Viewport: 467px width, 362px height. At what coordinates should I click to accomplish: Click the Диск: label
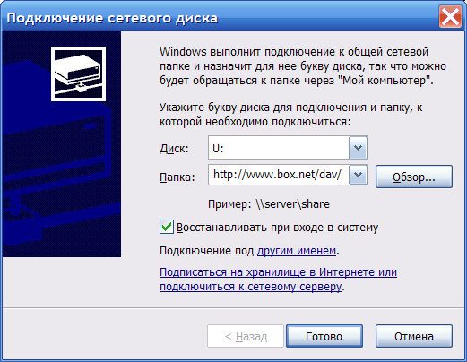pyautogui.click(x=174, y=148)
